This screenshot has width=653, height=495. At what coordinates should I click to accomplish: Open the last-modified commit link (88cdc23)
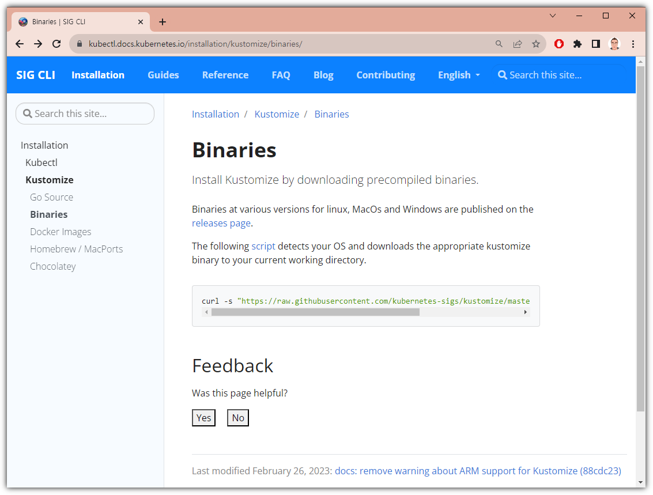(x=478, y=471)
